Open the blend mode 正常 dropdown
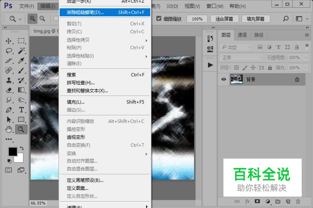313x208 pixels. pyautogui.click(x=242, y=58)
